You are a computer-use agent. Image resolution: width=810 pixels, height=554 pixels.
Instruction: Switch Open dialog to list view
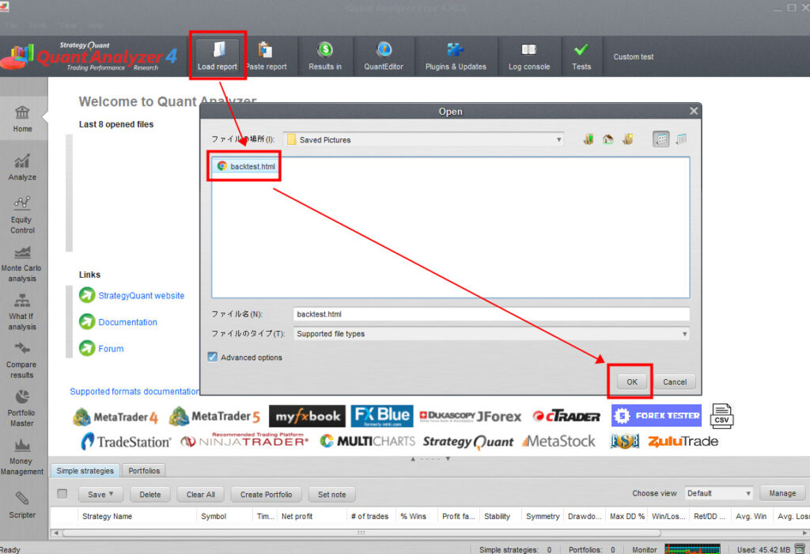coord(661,139)
